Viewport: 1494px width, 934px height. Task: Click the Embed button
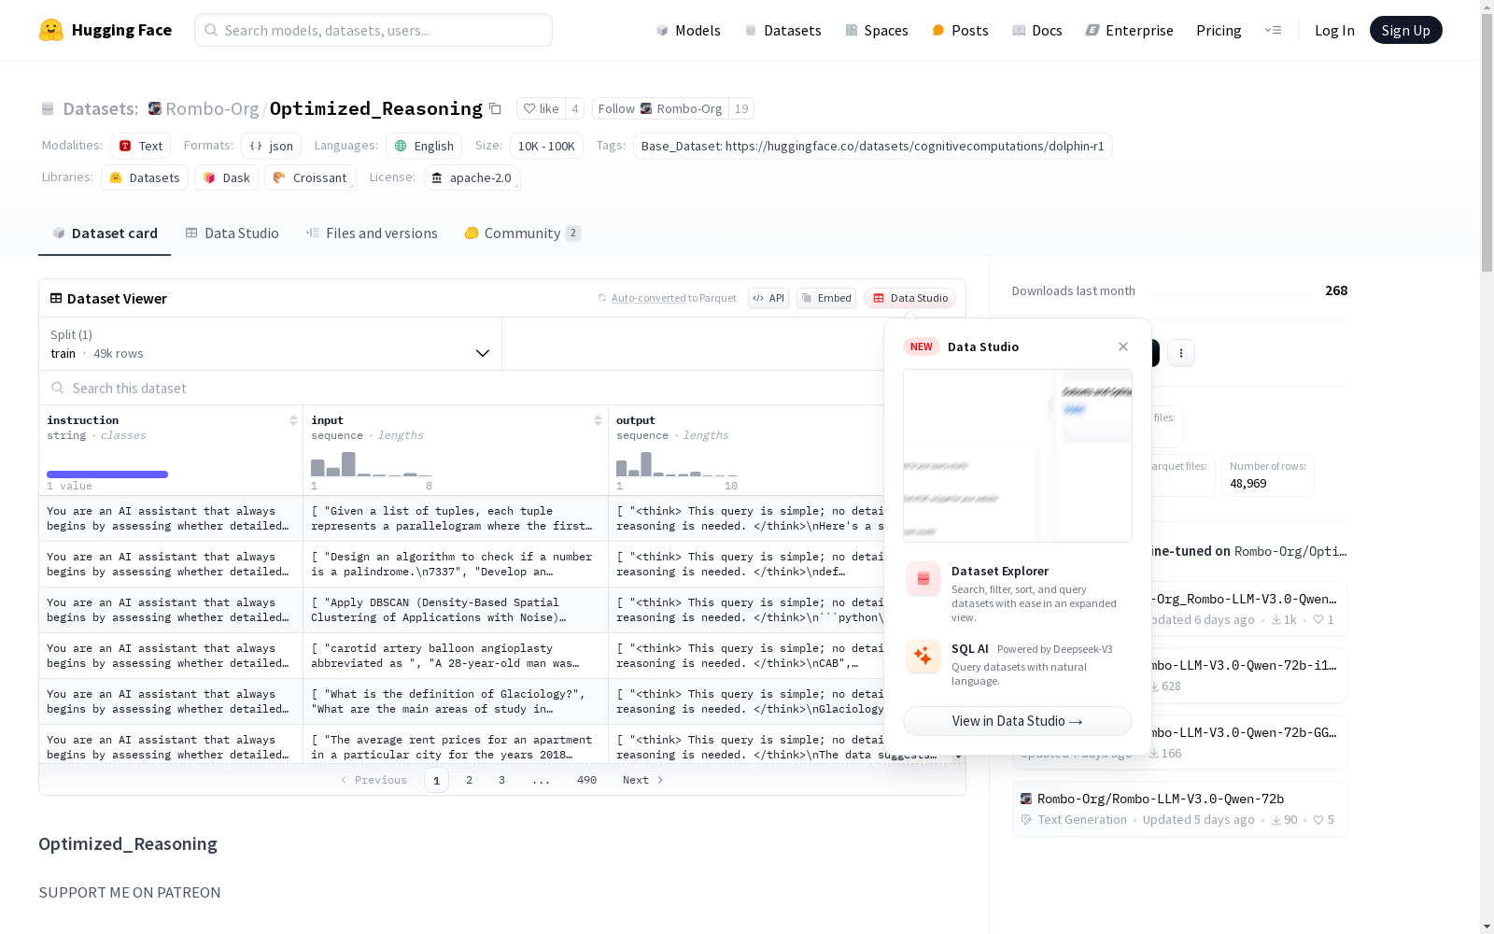click(x=826, y=298)
